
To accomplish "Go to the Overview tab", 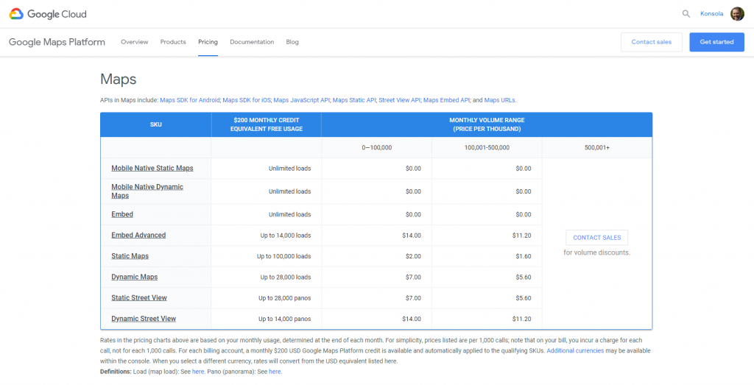I will (x=135, y=42).
